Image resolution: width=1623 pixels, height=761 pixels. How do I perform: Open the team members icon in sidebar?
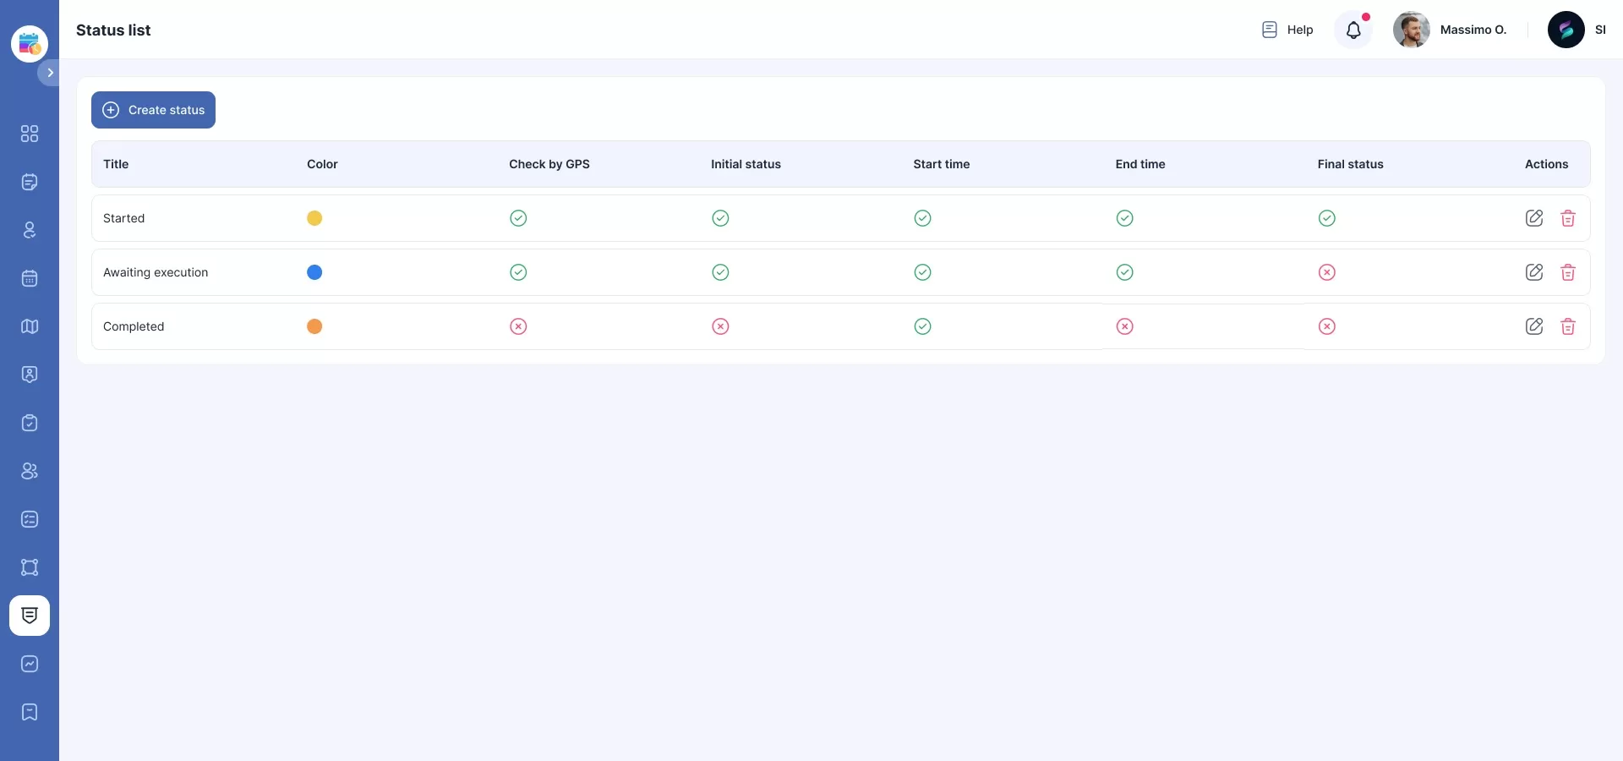pyautogui.click(x=30, y=471)
